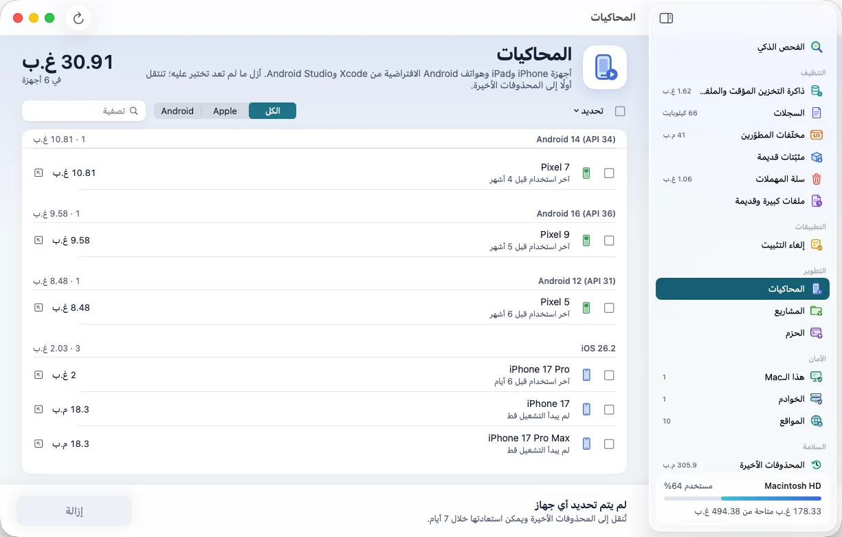Reveal iPhone 17 Pro in Finder icon
This screenshot has width=842, height=537.
[x=38, y=375]
